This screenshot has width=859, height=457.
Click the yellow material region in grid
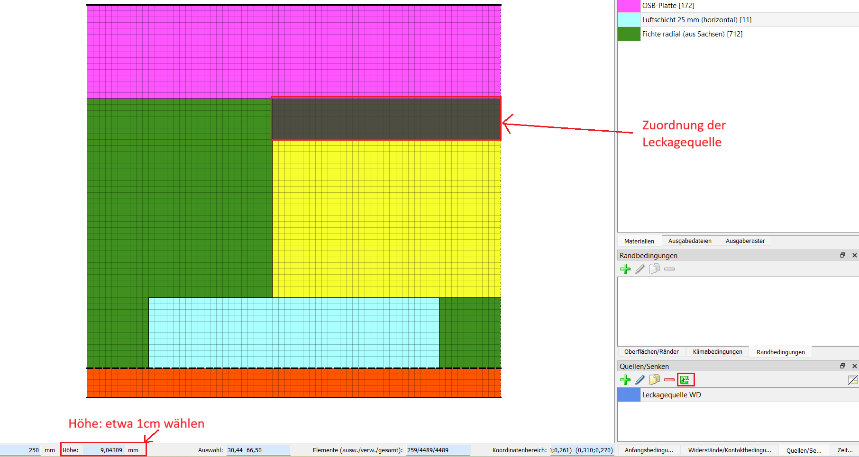pyautogui.click(x=386, y=218)
